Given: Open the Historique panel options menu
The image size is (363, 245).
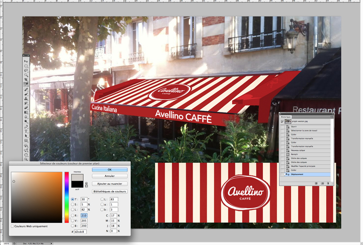Looking at the screenshot, I should pyautogui.click(x=332, y=116).
